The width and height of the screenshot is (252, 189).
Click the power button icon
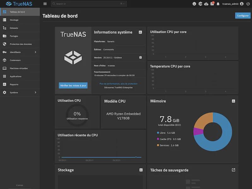point(248,4)
